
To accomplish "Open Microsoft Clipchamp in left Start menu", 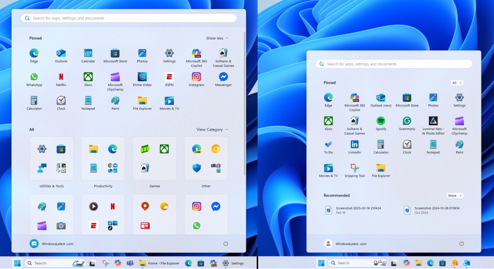I will click(x=115, y=82).
